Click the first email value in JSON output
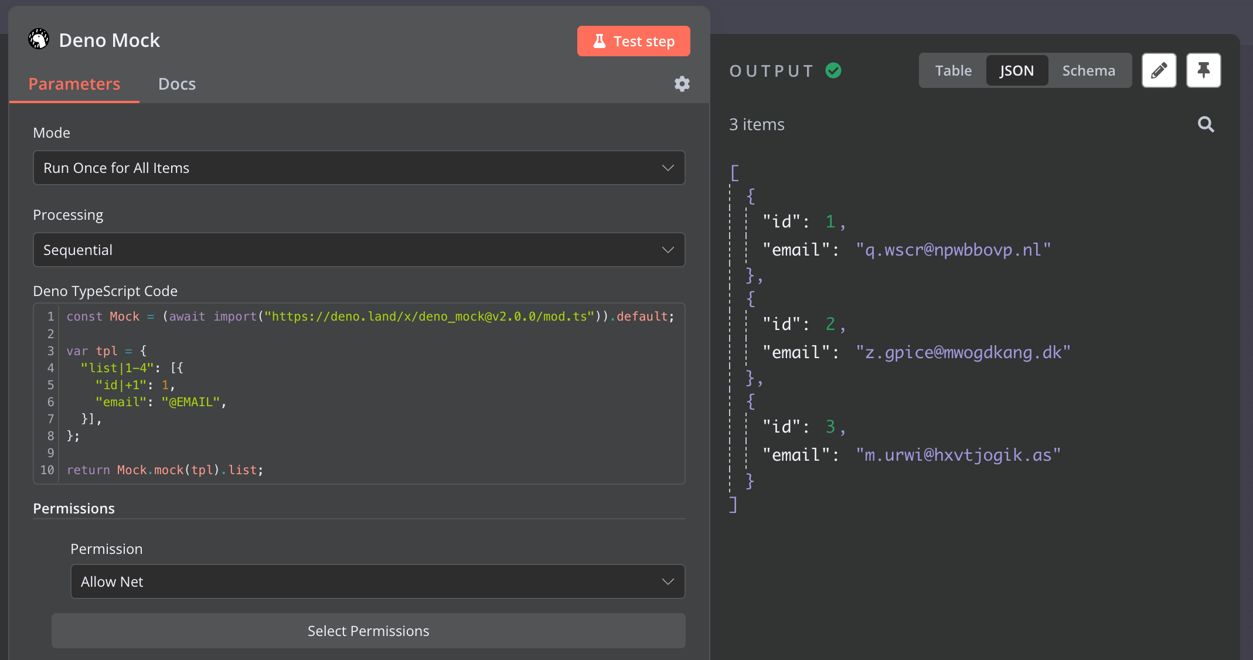 pyautogui.click(x=953, y=250)
